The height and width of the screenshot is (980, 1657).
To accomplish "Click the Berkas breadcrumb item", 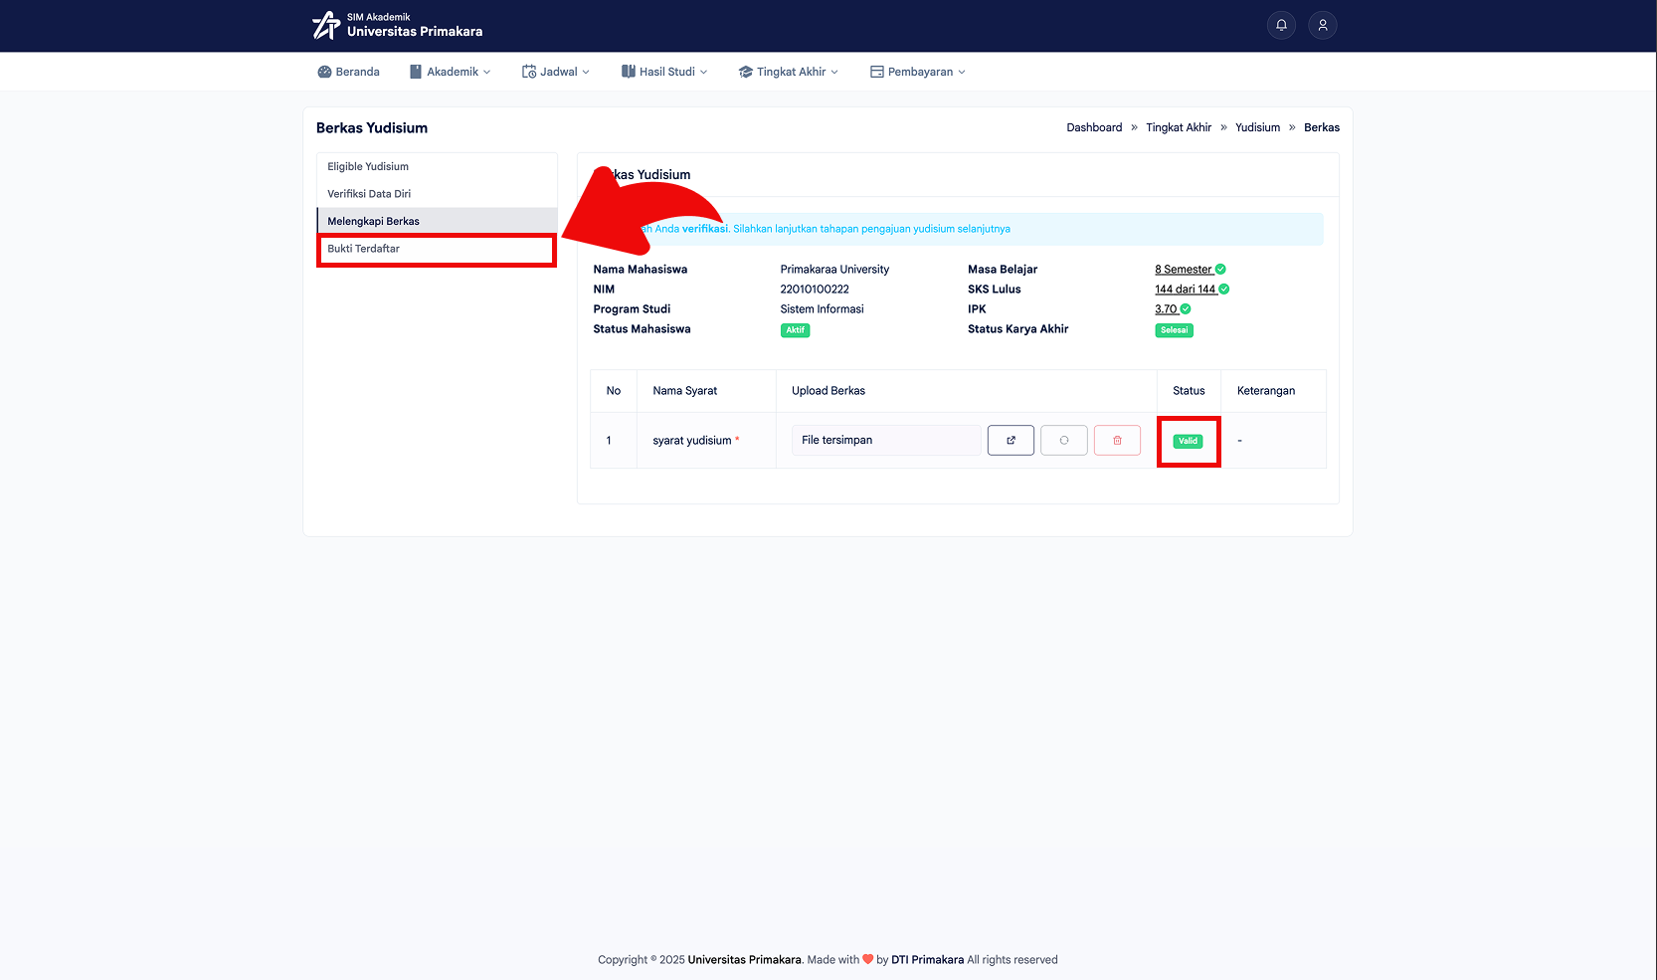I will tap(1322, 127).
